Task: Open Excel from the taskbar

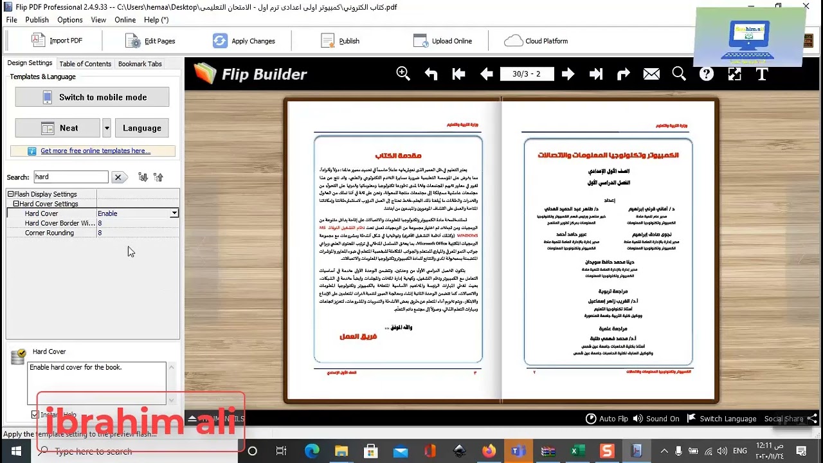Action: (x=577, y=451)
